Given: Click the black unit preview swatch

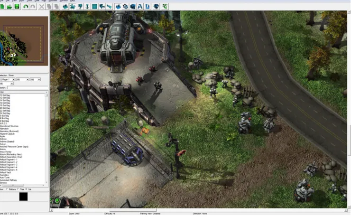Looking at the screenshot, I should coord(23,197).
